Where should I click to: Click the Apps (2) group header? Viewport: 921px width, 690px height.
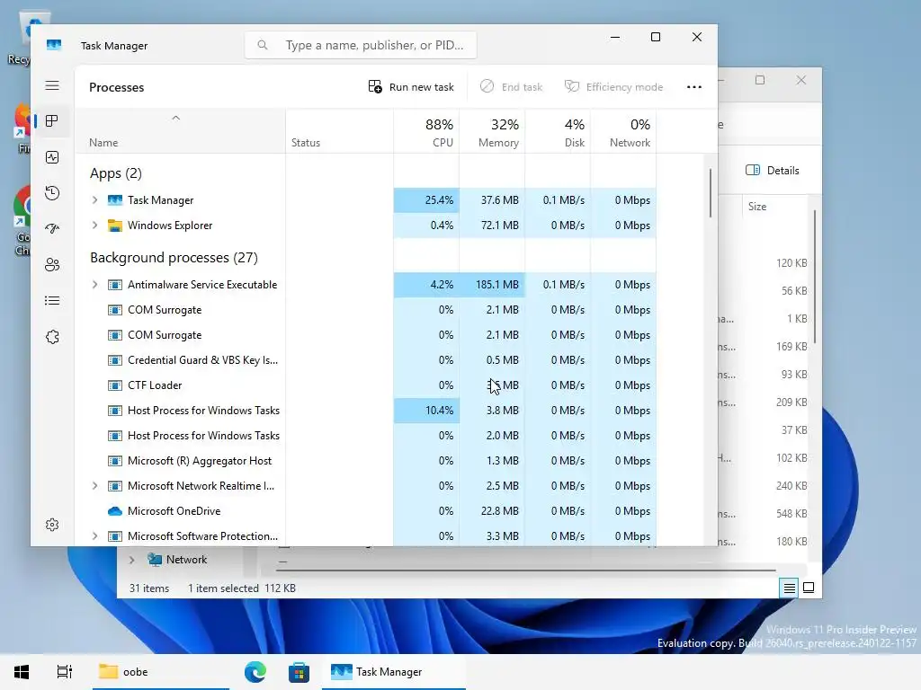point(116,173)
